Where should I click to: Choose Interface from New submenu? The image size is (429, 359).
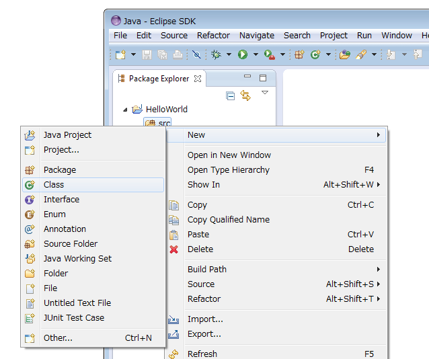pyautogui.click(x=93, y=200)
